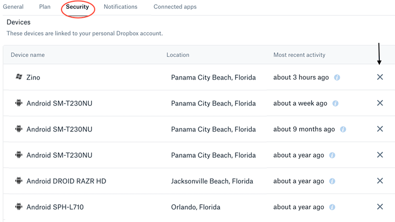The image size is (395, 222).
Task: Click Android icon in the 'about 9 months ago' row
Action: tap(19, 129)
